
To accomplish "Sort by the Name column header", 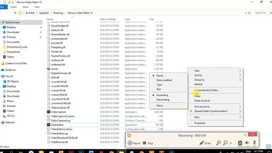I will pyautogui.click(x=50, y=19).
